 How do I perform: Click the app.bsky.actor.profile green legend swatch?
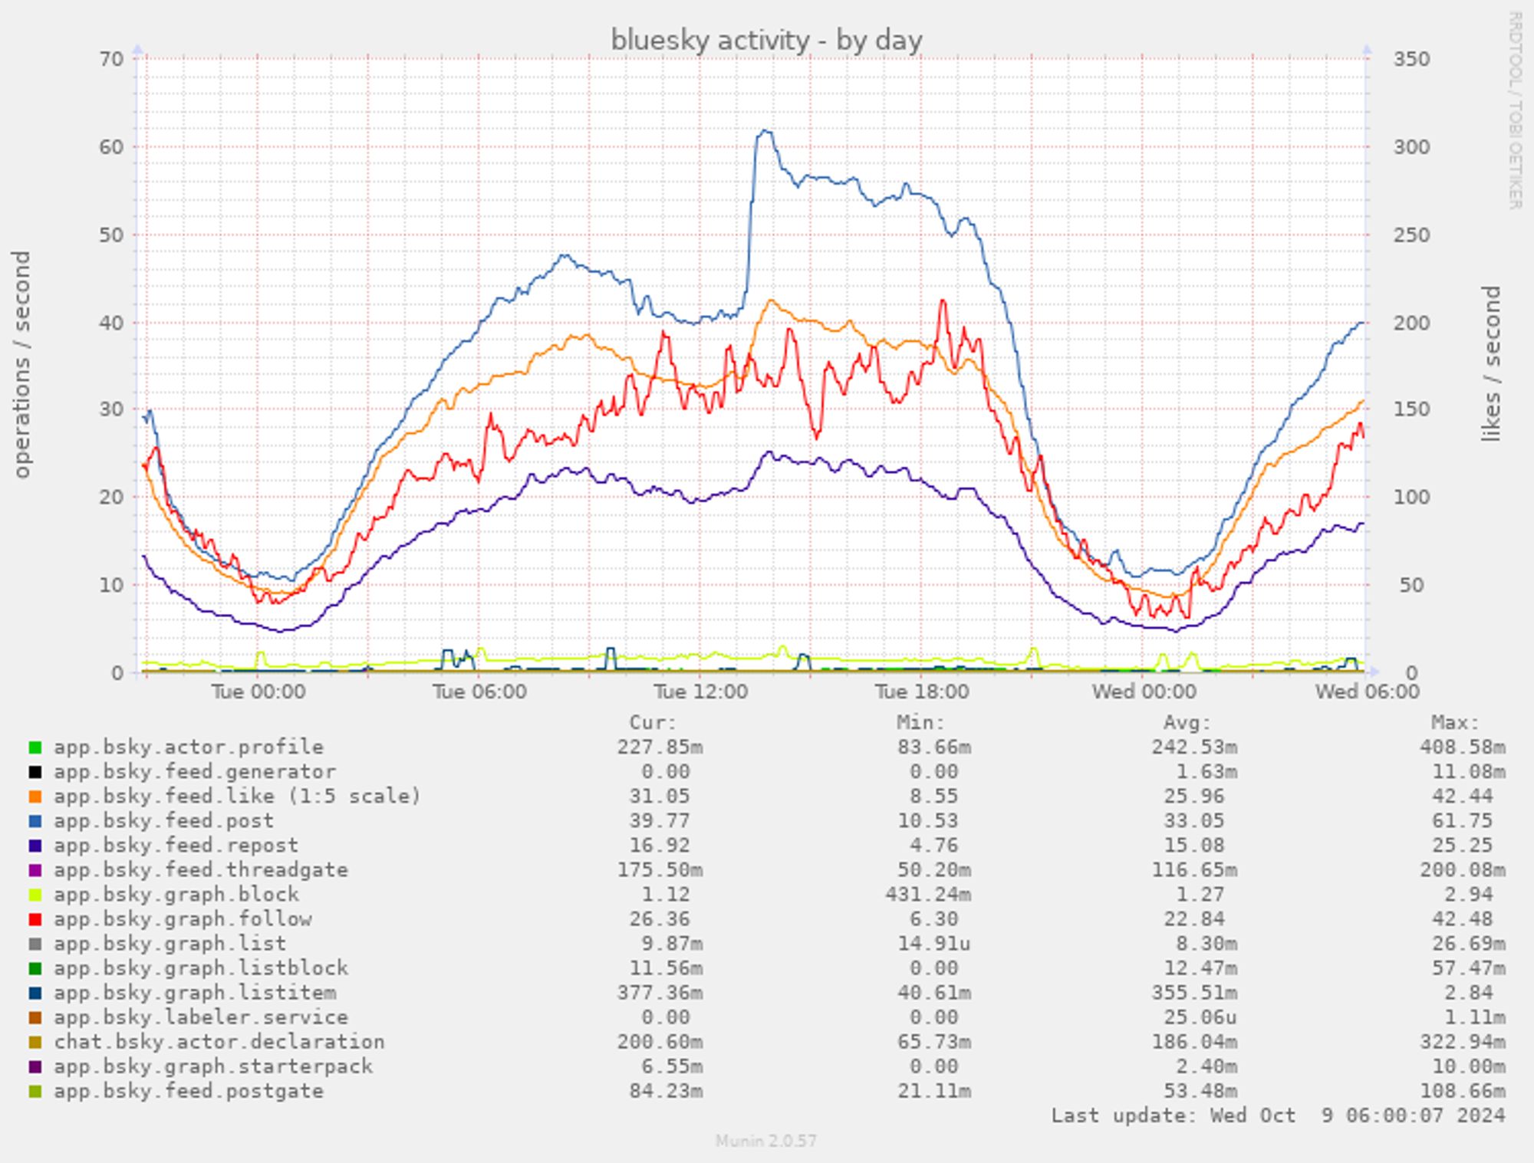[x=35, y=747]
